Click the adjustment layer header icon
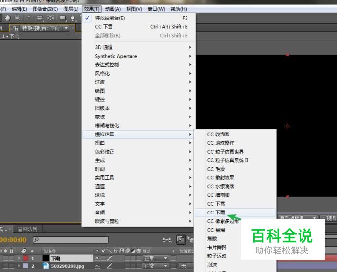Image resolution: width=337 pixels, height=272 pixels. coord(133,251)
